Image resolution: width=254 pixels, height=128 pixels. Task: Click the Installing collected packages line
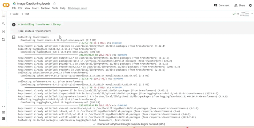point(74,120)
